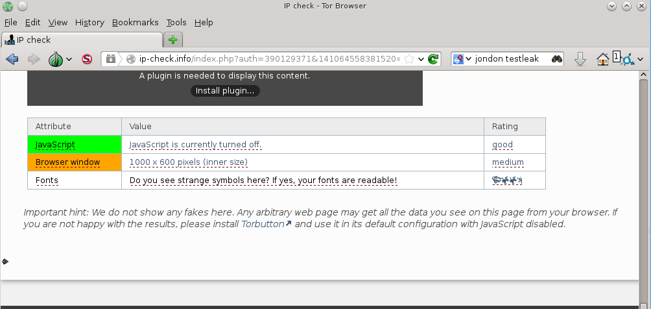
Task: Go back with the blue arrow
Action: [12, 59]
